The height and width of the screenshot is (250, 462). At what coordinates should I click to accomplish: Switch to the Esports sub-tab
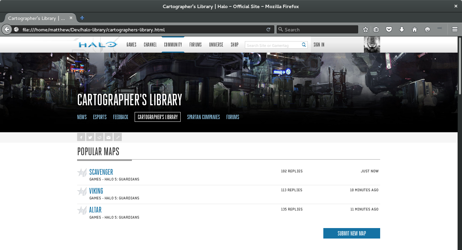click(x=100, y=117)
